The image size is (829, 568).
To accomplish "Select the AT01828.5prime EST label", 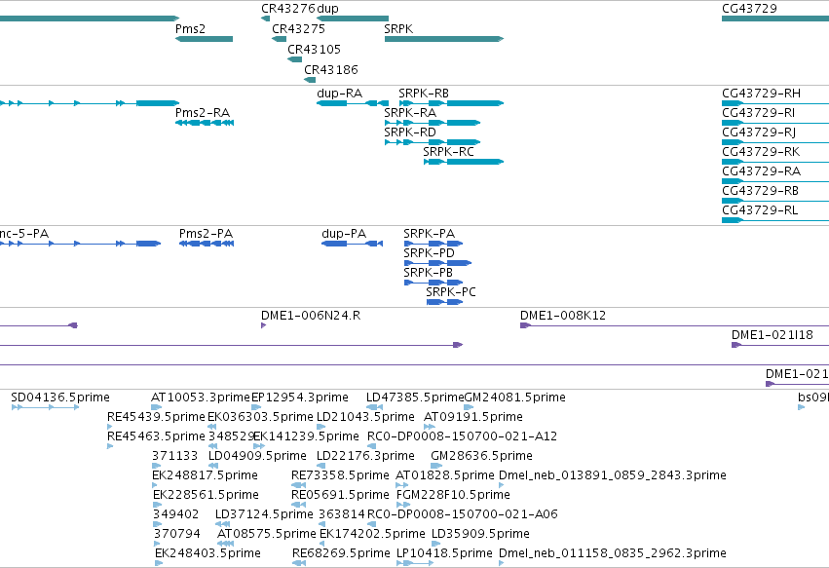I will (444, 476).
